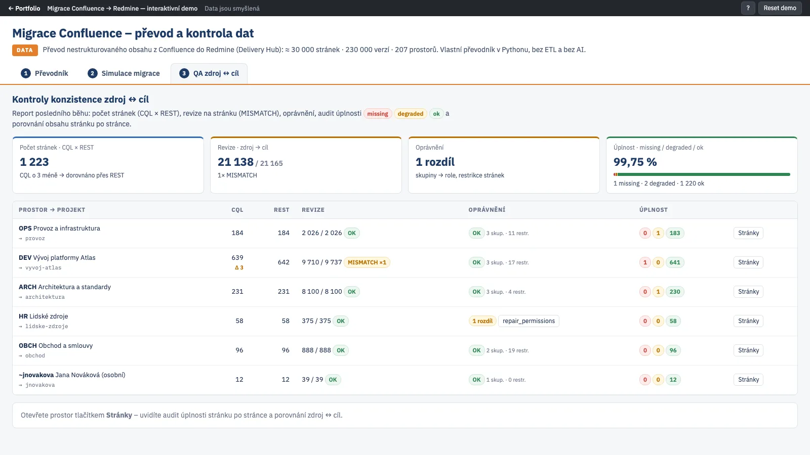Select the QA zdroj ⇔ cíl tab
This screenshot has height=455, width=810.
click(x=209, y=73)
